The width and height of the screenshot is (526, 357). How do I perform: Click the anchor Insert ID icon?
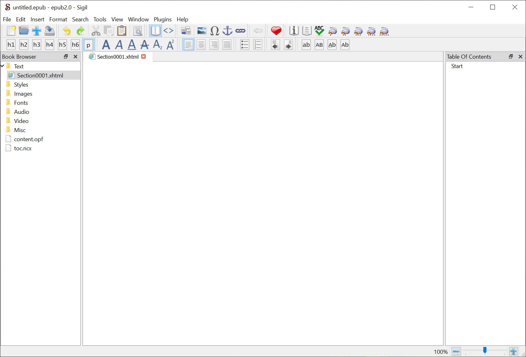(x=227, y=31)
